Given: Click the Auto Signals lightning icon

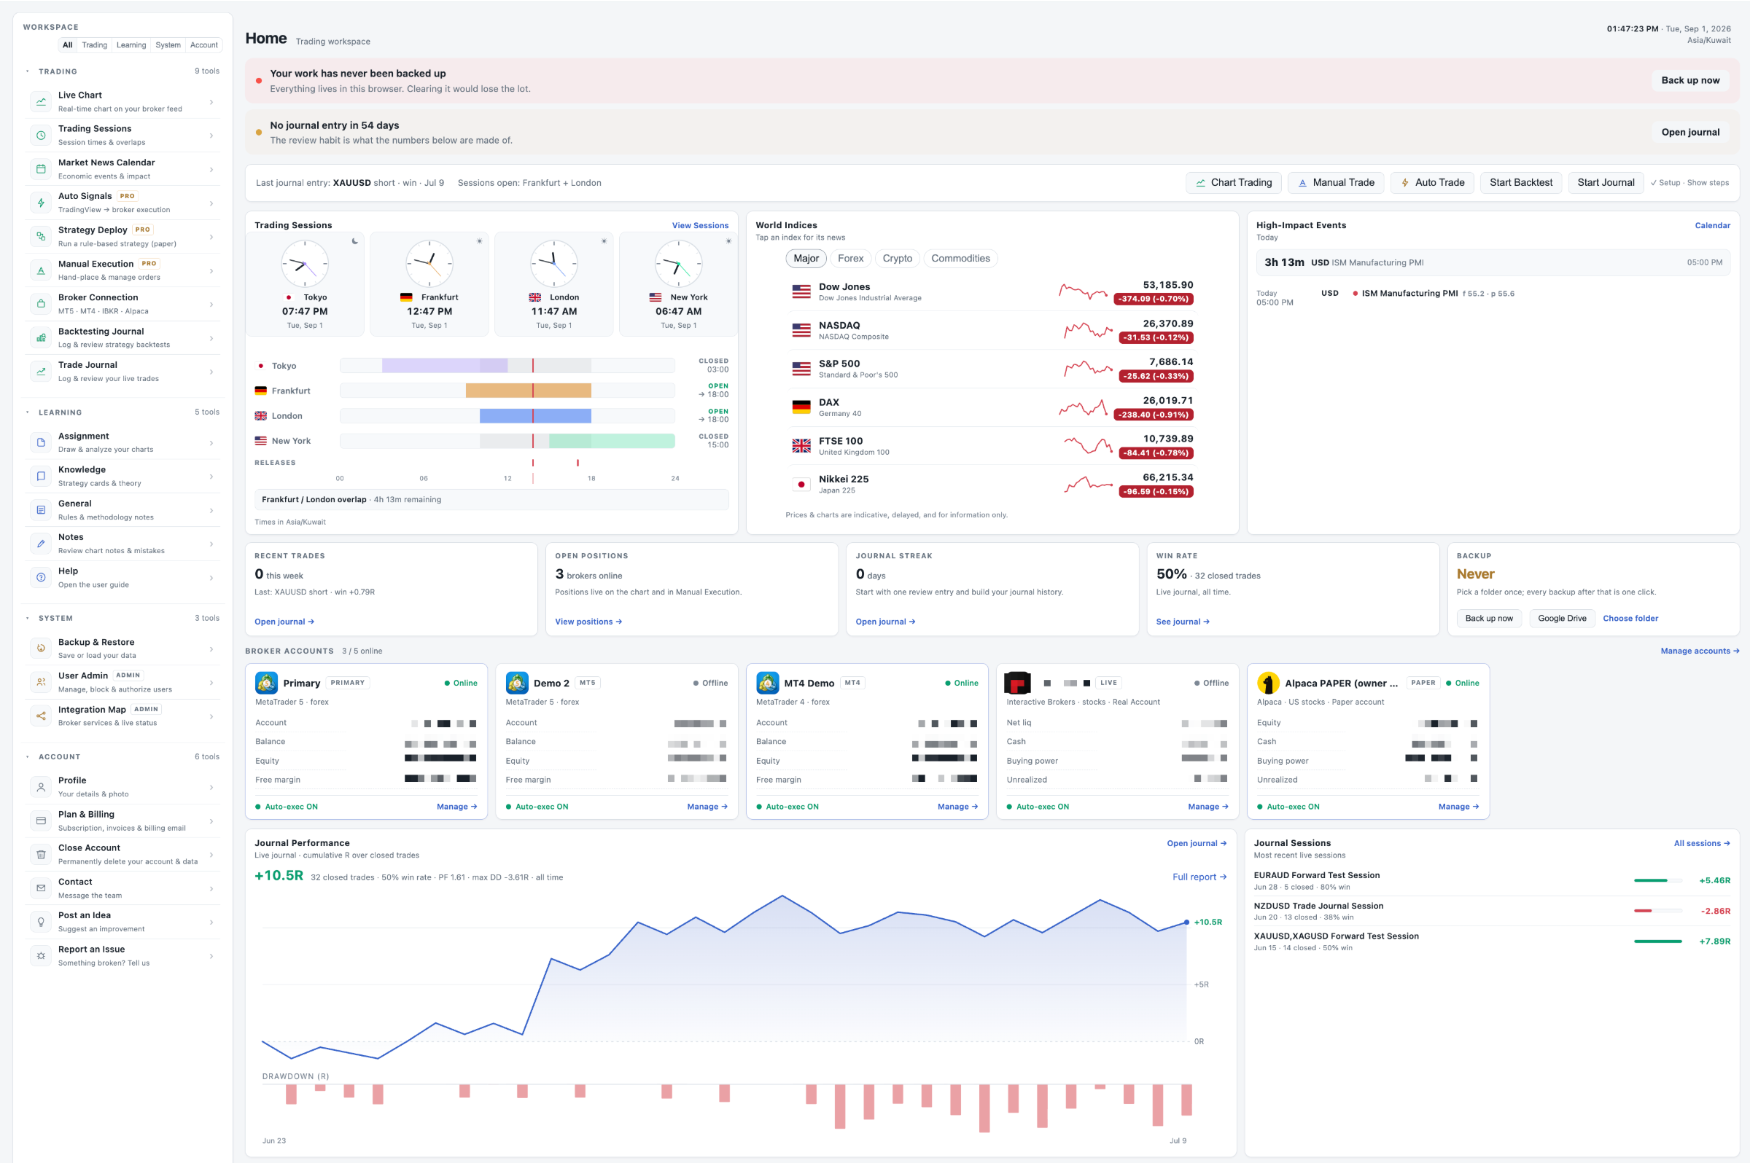Looking at the screenshot, I should [41, 203].
